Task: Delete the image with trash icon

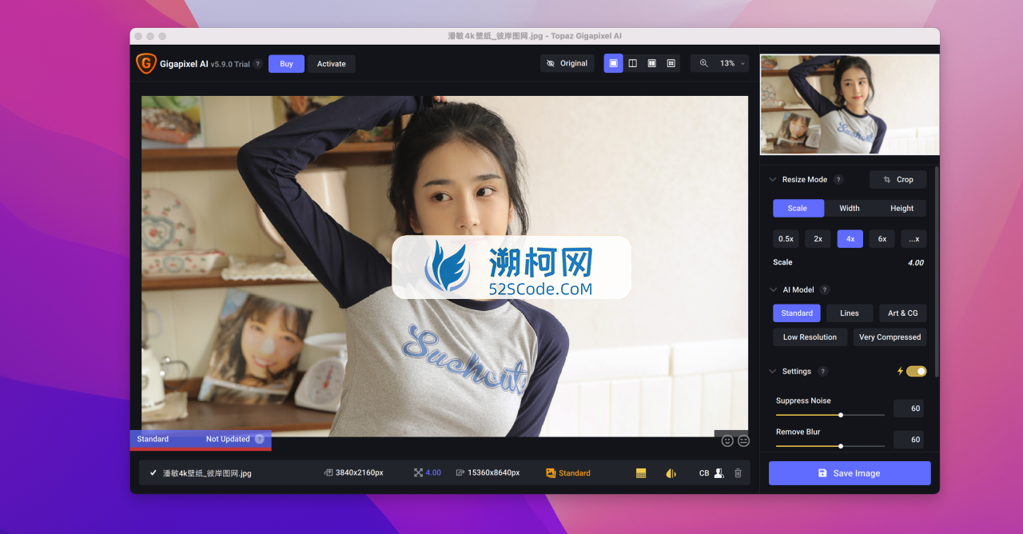Action: pos(738,473)
